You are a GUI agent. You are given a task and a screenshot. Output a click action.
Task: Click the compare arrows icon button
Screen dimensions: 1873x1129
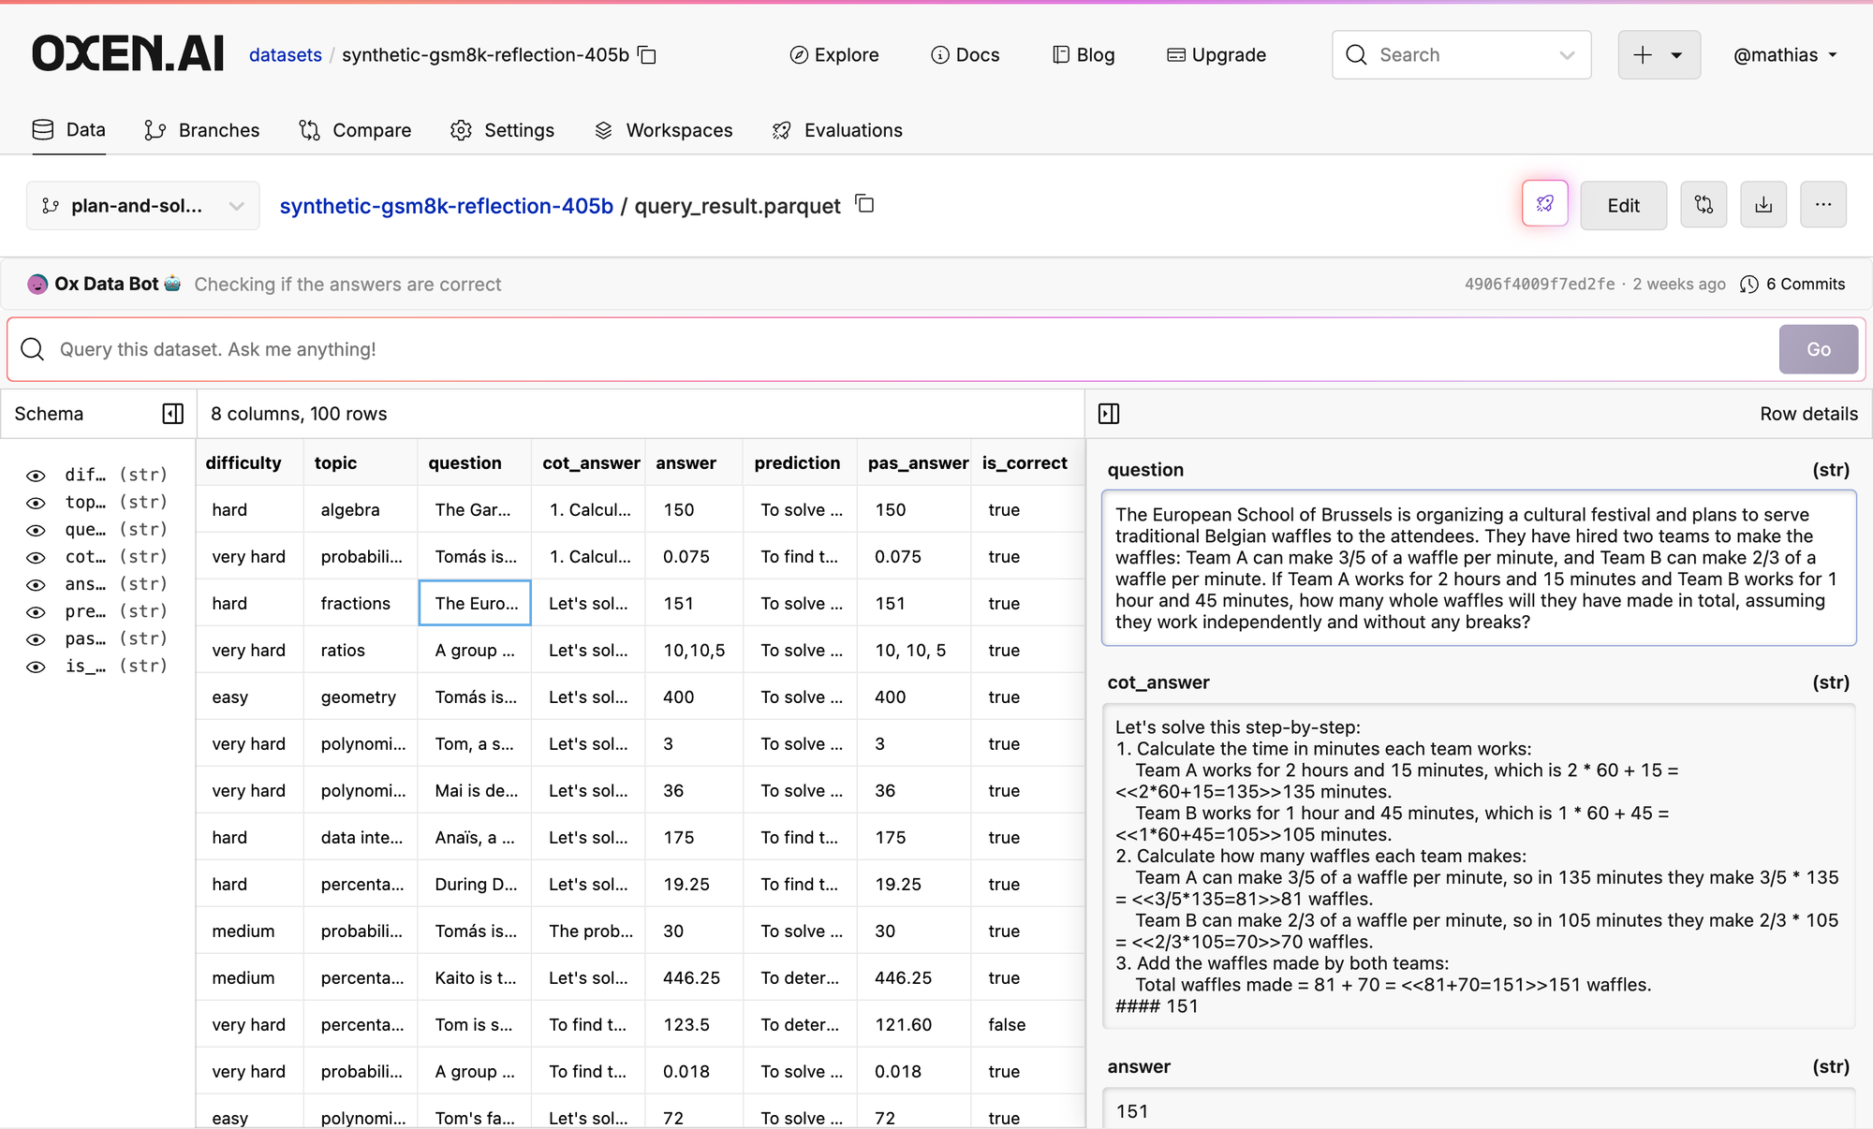tap(1703, 204)
